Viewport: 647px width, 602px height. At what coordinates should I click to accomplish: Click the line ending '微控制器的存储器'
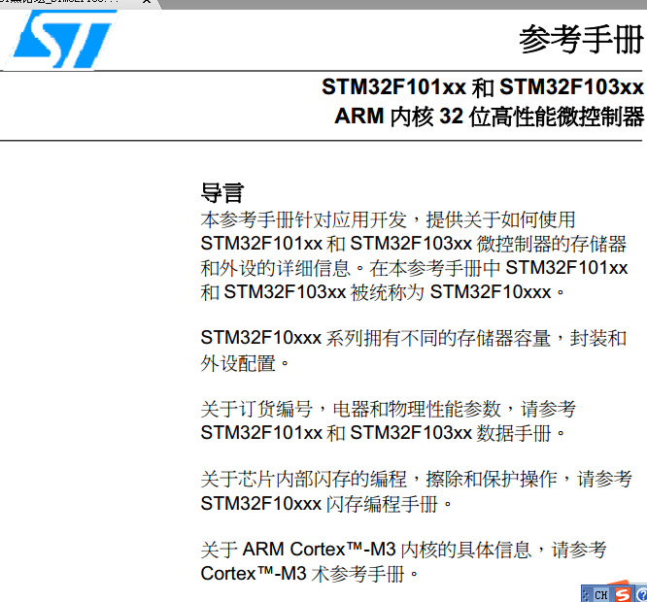(414, 244)
